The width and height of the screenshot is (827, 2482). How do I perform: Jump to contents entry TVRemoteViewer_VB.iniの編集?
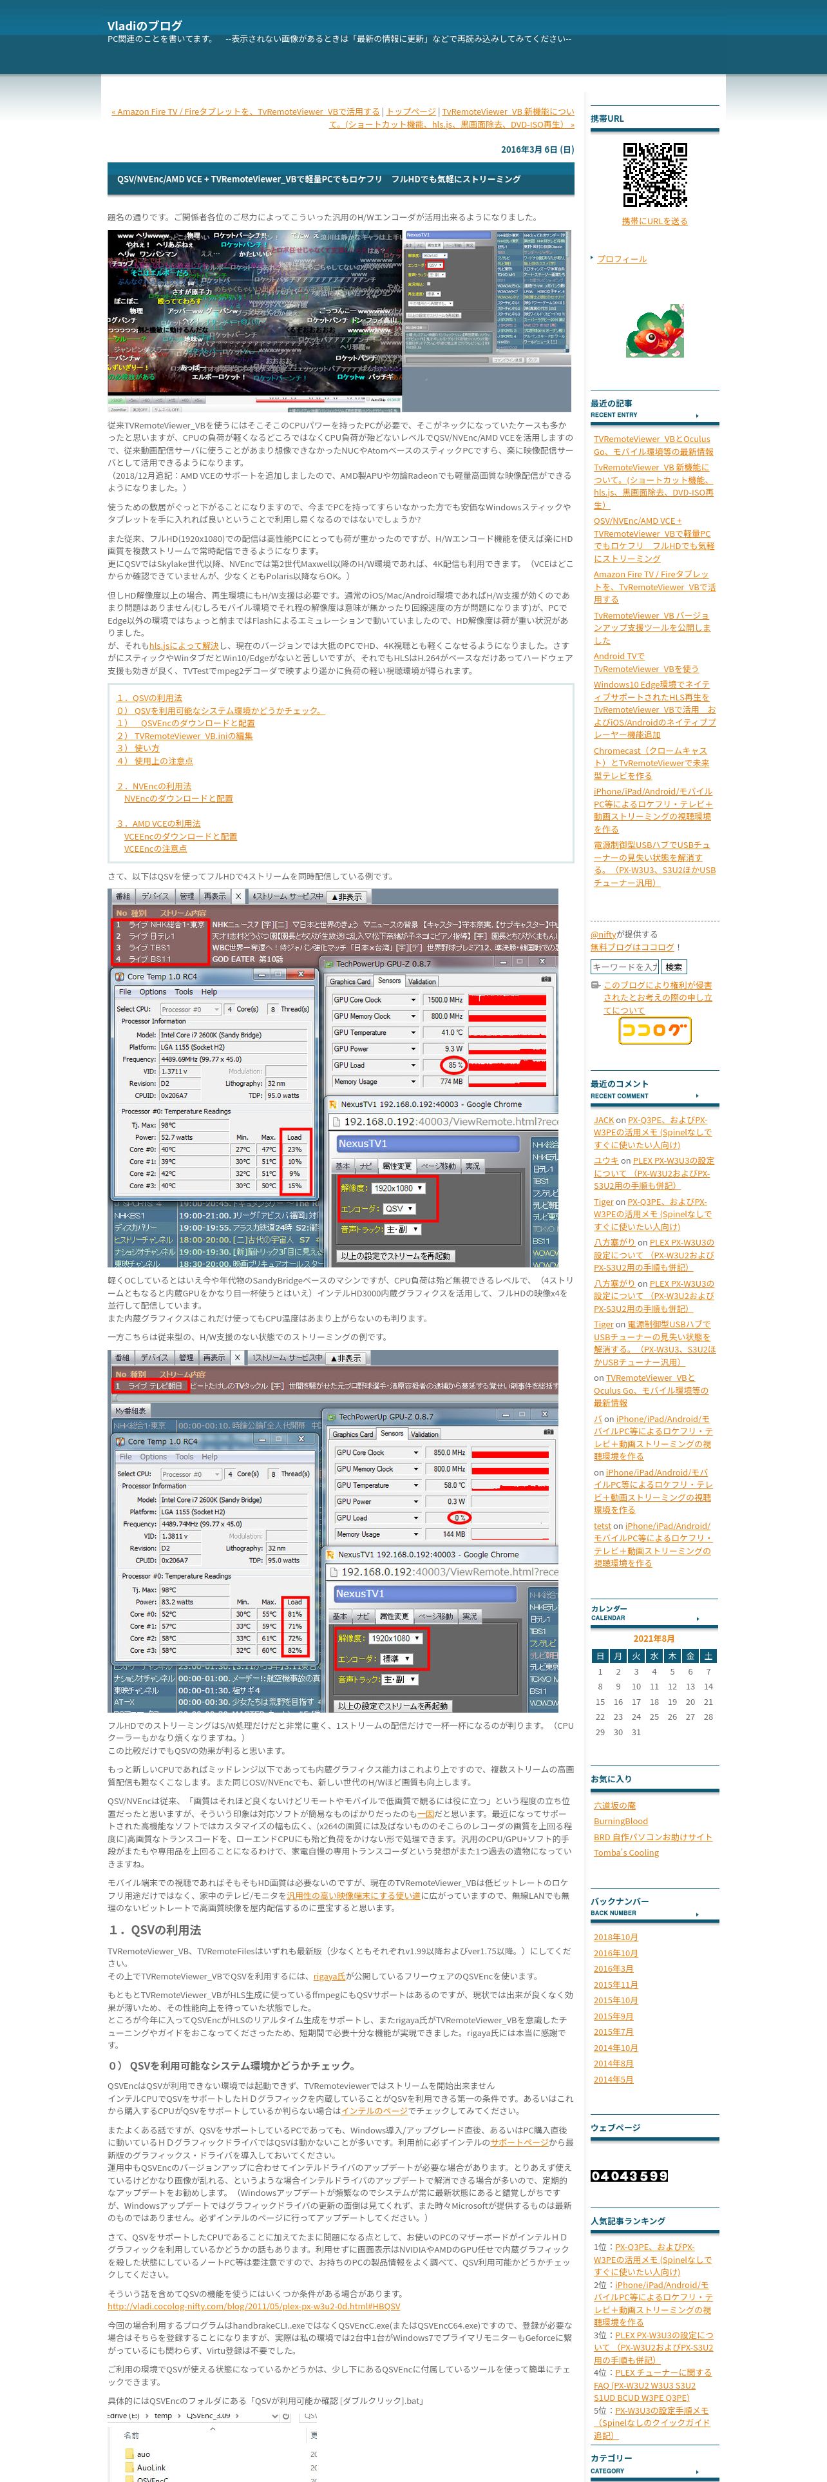[185, 735]
